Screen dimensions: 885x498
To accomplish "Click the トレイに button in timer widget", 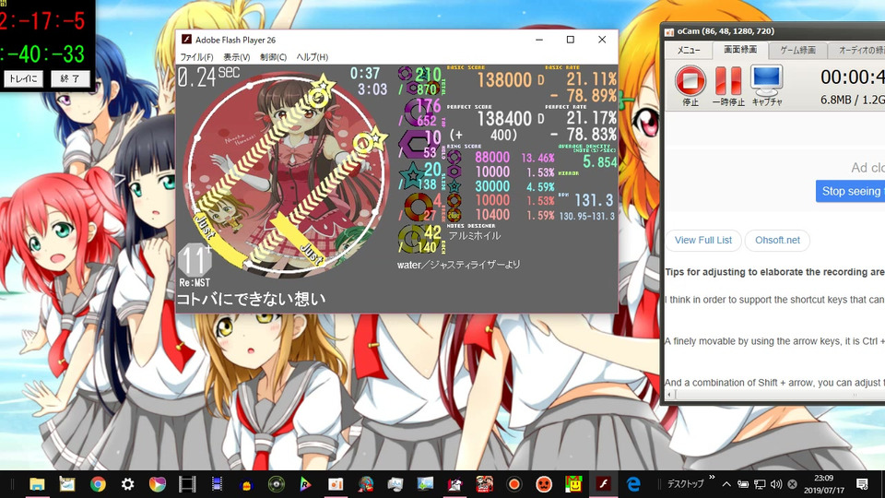I will 23,79.
